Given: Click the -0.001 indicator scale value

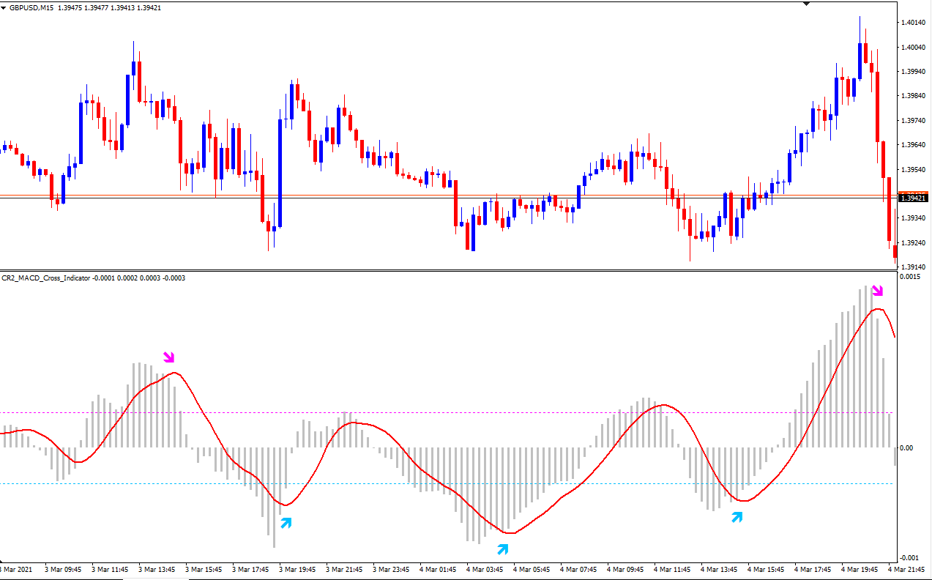Looking at the screenshot, I should point(911,558).
